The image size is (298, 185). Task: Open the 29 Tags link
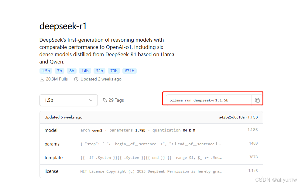tap(114, 100)
